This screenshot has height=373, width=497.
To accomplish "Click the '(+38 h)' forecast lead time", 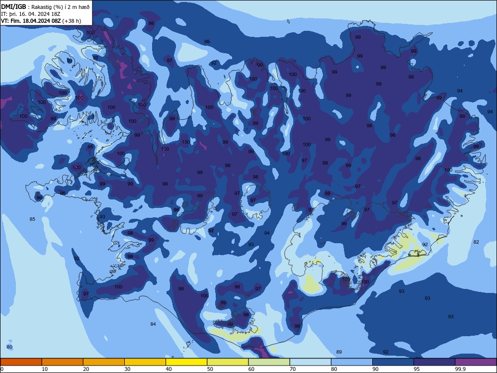I will 72,21.
